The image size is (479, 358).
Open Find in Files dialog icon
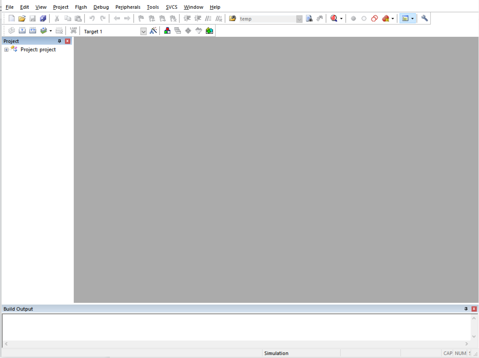(232, 18)
